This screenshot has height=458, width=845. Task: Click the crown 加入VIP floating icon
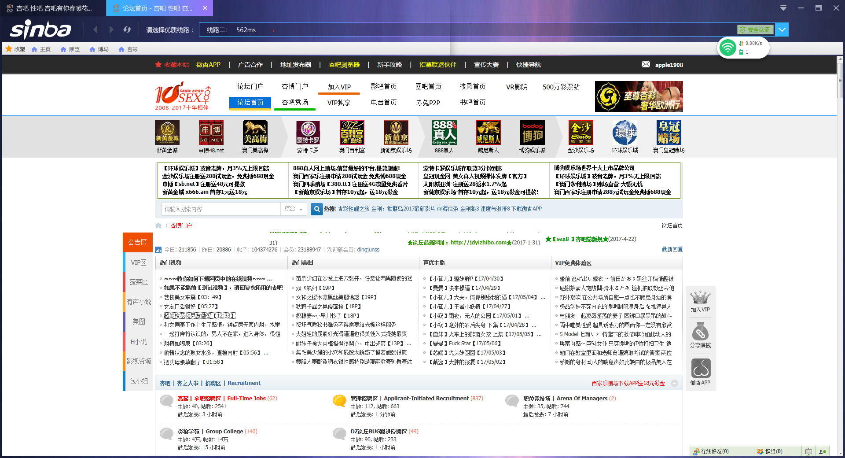pyautogui.click(x=700, y=302)
